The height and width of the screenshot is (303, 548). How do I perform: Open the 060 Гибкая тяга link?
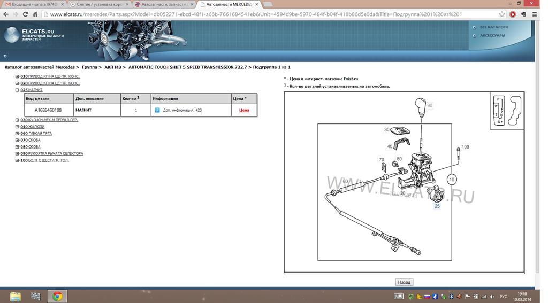click(36, 134)
